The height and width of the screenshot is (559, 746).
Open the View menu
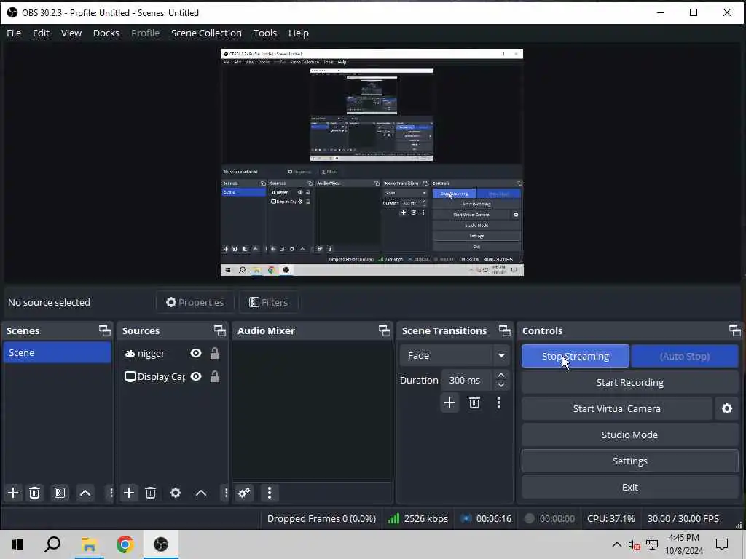pos(71,33)
